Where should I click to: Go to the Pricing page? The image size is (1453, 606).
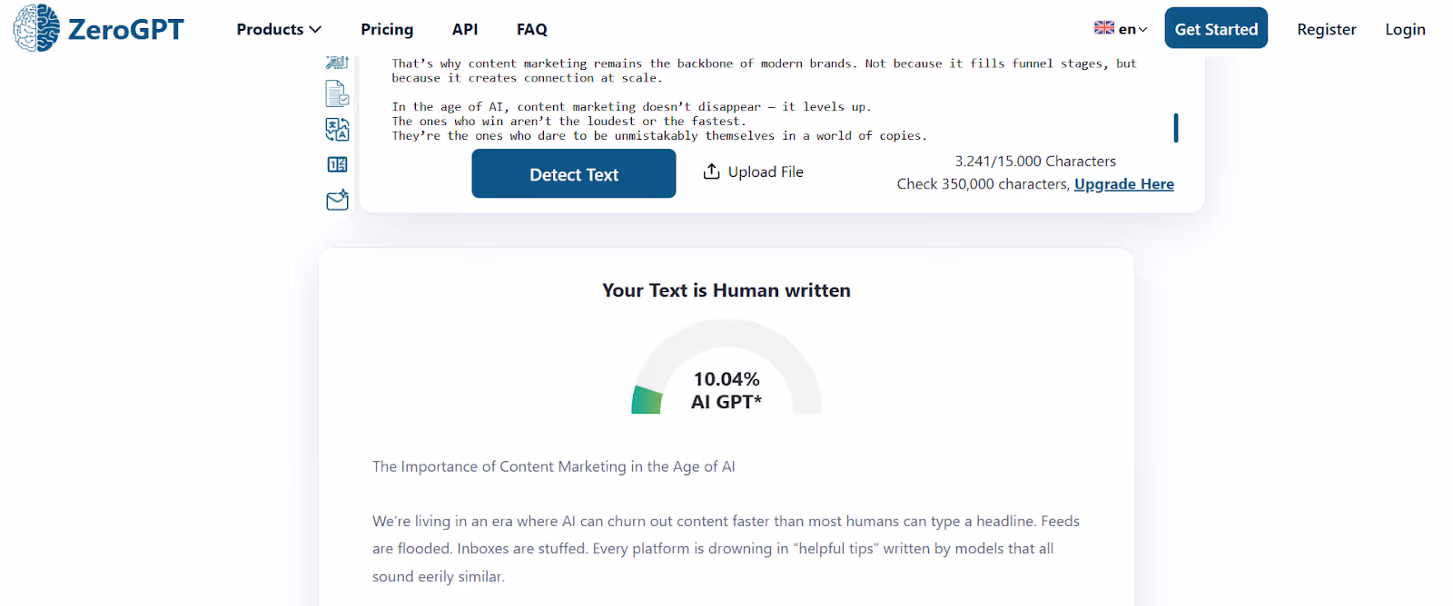pyautogui.click(x=387, y=29)
